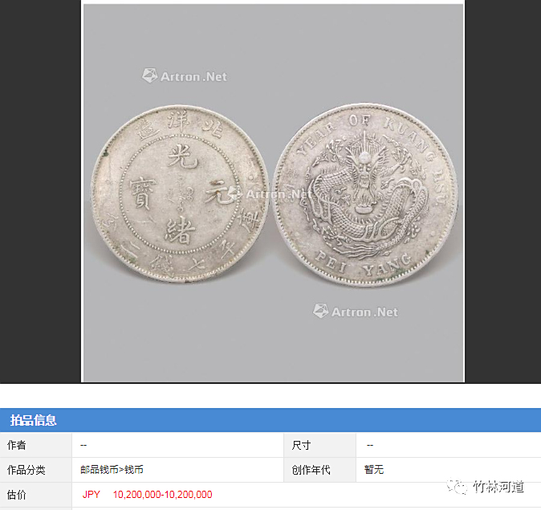The height and width of the screenshot is (510, 541).
Task: Click the coin's dragon reverse side
Action: (365, 194)
